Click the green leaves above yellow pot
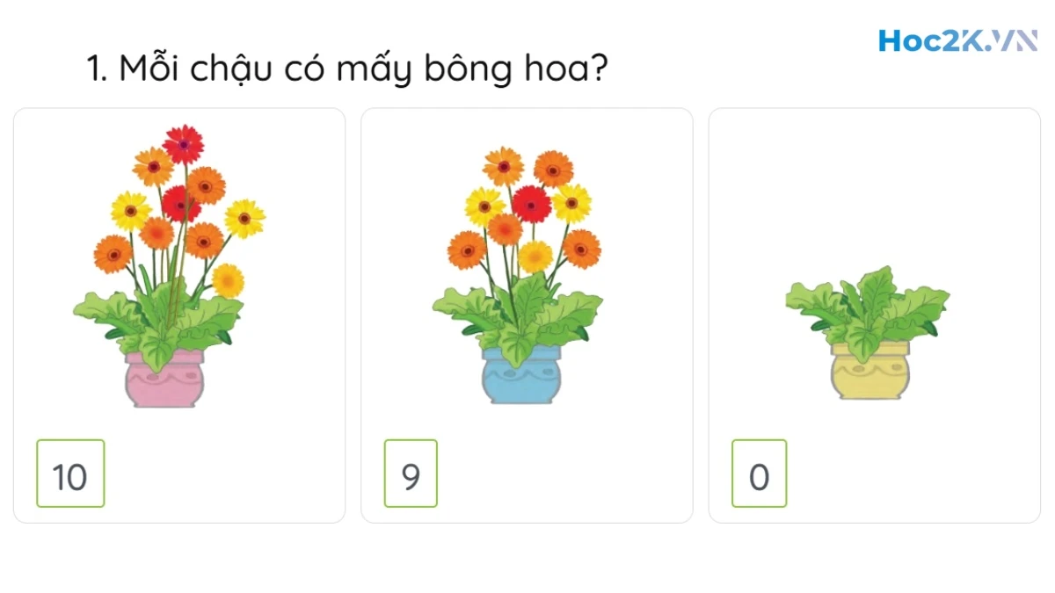This screenshot has height=593, width=1055. pos(867,307)
